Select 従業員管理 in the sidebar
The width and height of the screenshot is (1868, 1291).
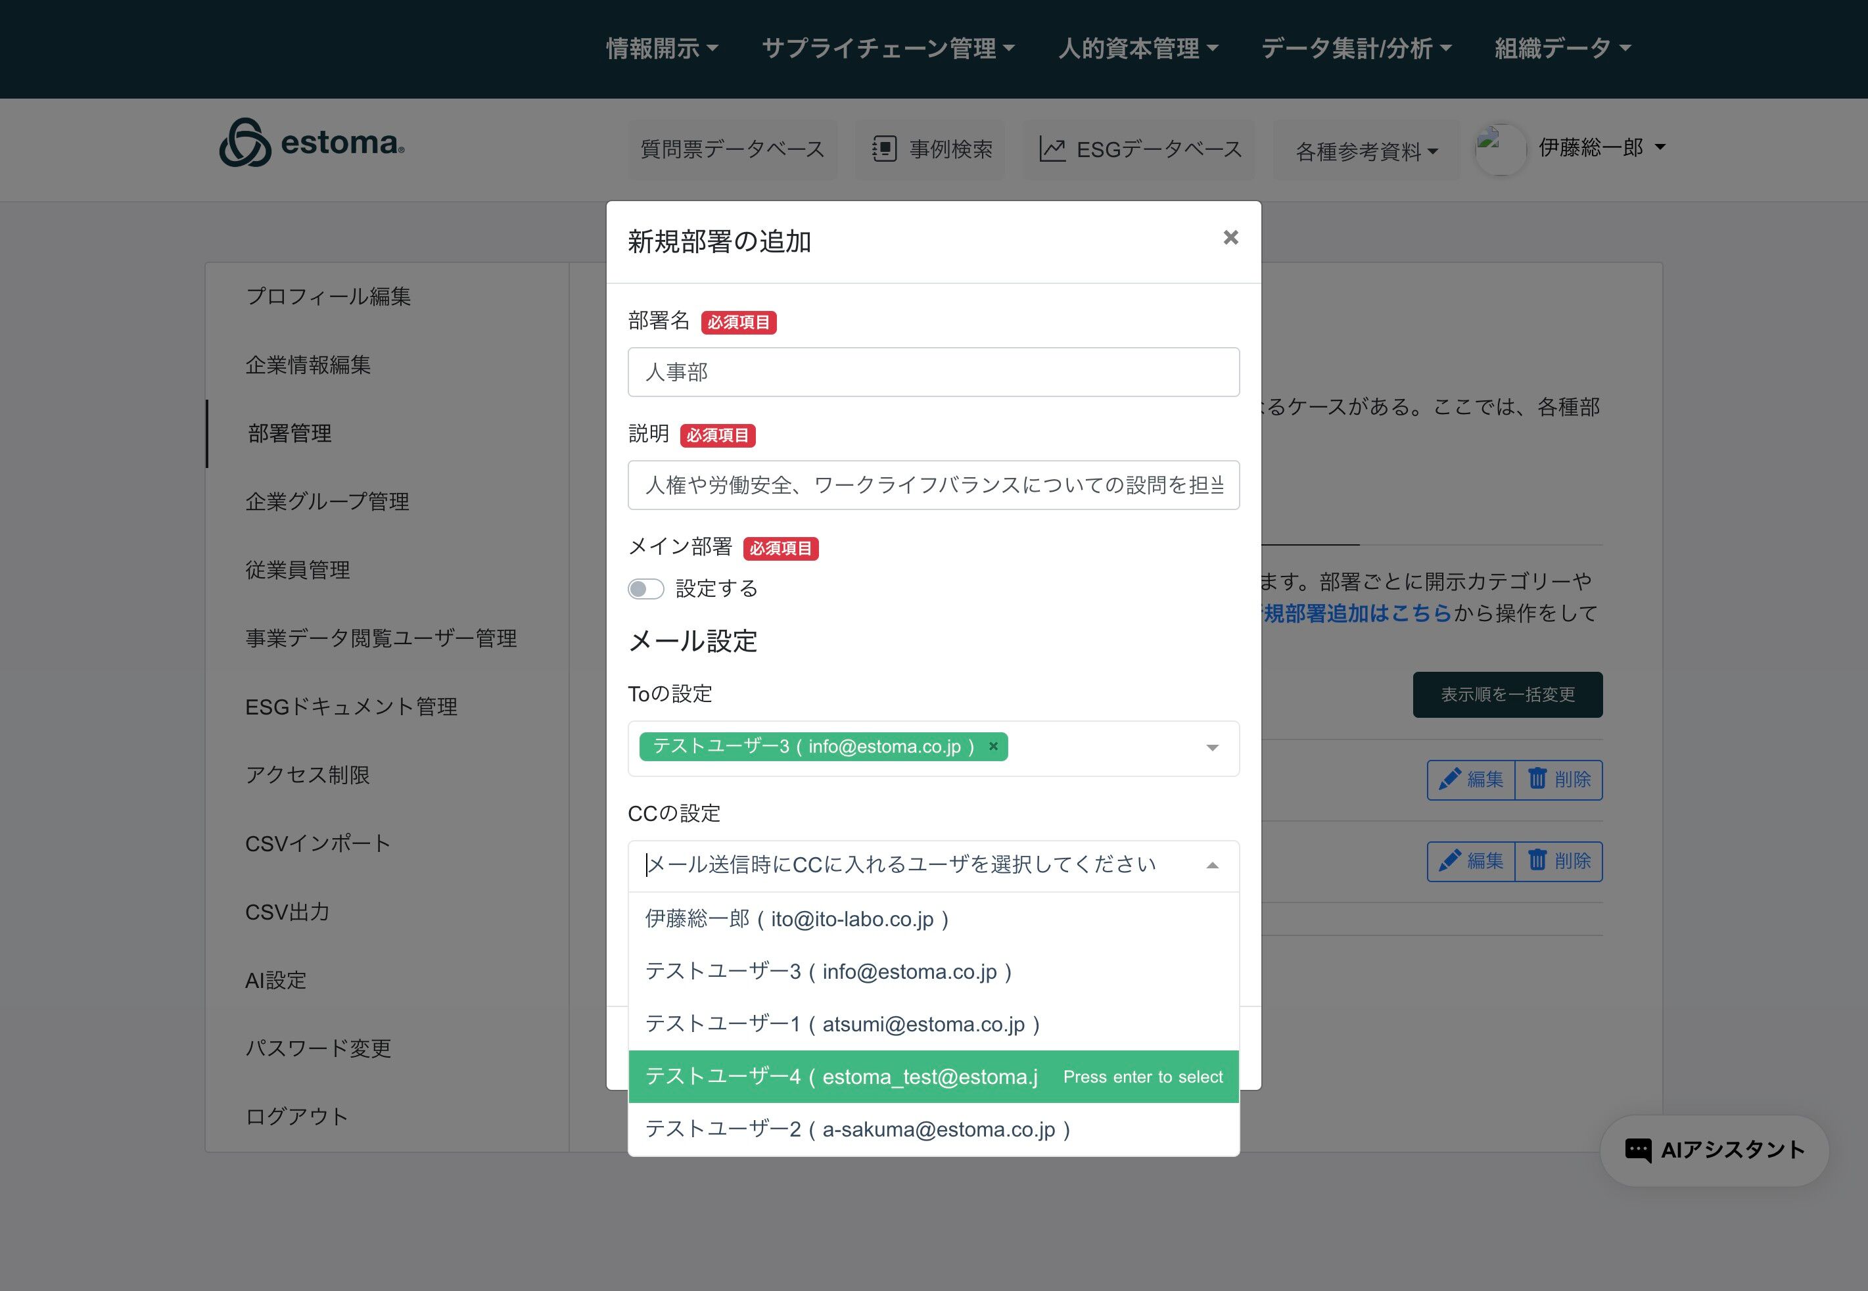[298, 569]
